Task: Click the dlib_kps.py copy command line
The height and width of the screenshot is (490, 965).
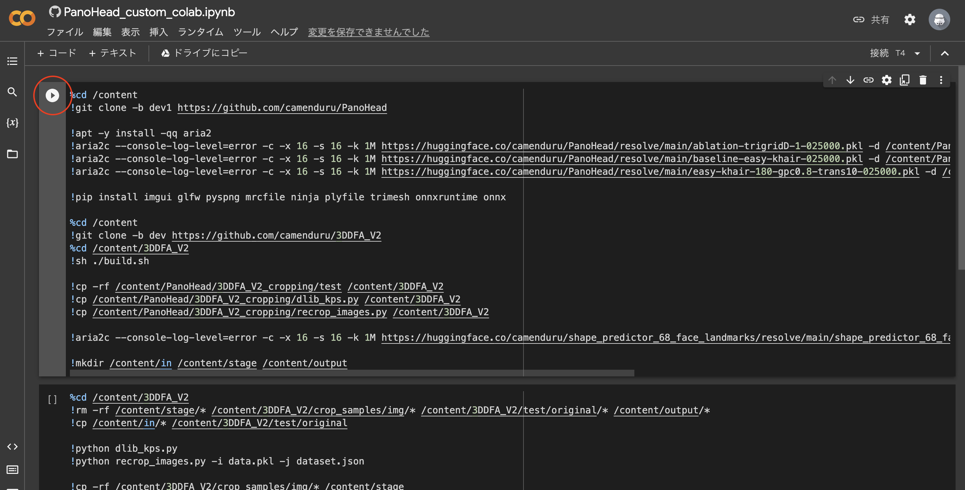Action: point(265,300)
